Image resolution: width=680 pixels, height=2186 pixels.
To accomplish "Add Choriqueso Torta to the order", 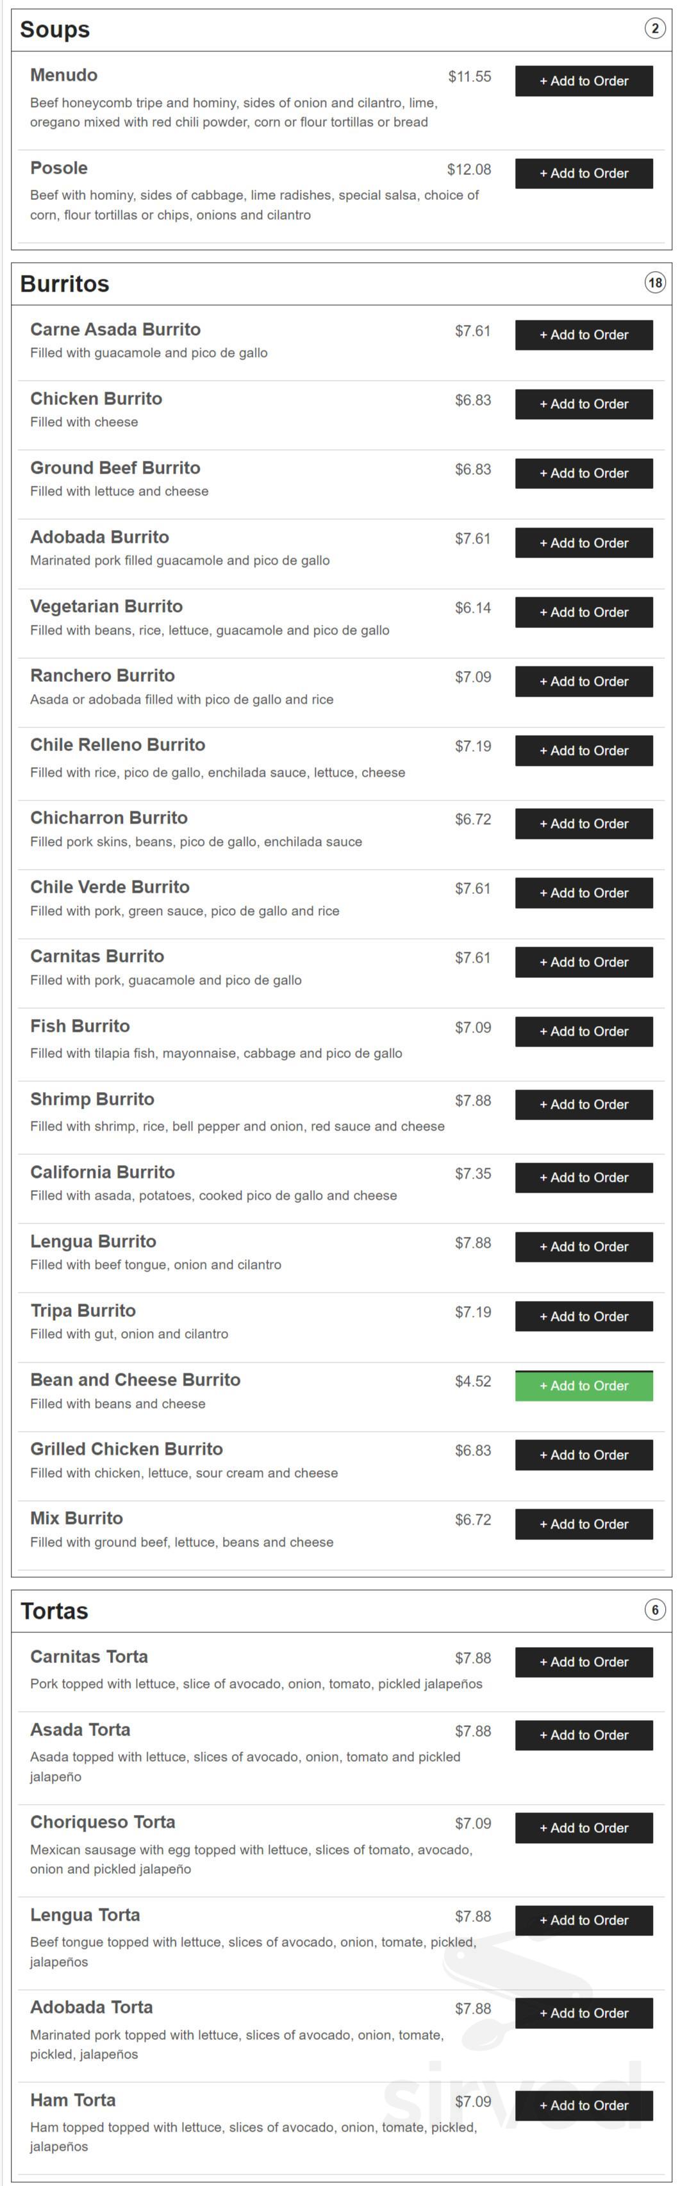I will coord(583,1827).
